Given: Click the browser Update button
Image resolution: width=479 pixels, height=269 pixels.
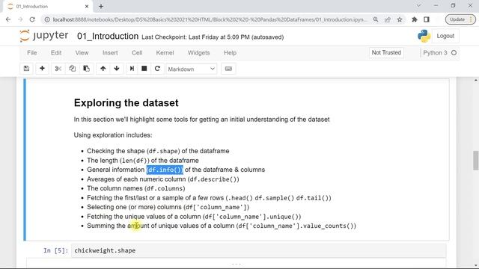Looking at the screenshot, I should (x=460, y=19).
